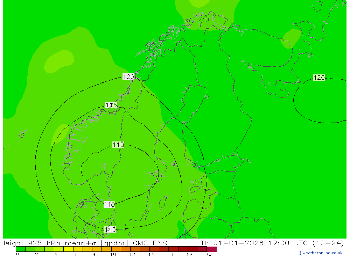The width and height of the screenshot is (350, 256).
Task: Click the '18' legend scale number
Action: pos(189,254)
